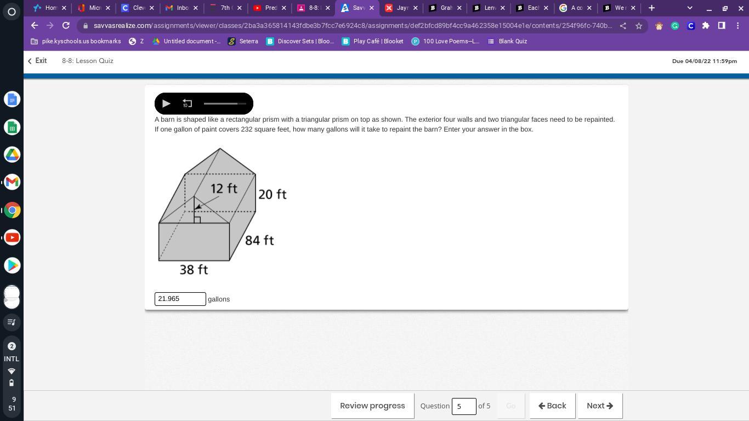Open the Z bookmark

tap(136, 41)
